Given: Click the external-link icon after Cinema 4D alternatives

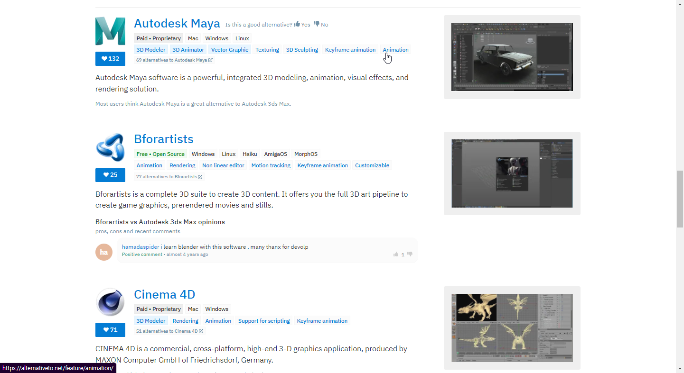Looking at the screenshot, I should [x=201, y=331].
